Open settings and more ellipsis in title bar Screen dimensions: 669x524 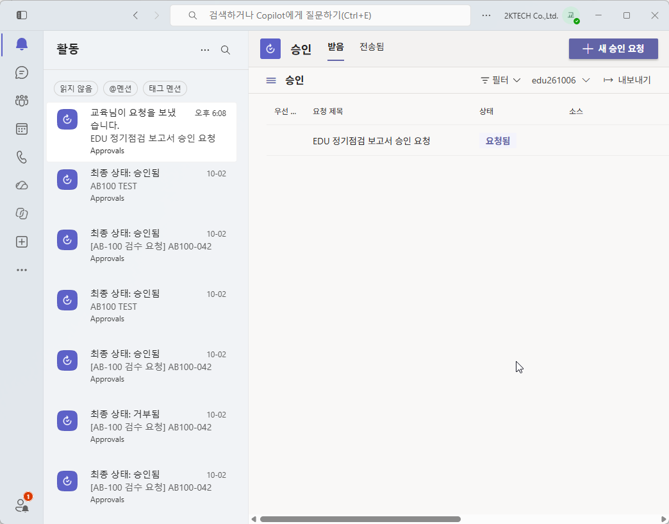click(x=486, y=15)
